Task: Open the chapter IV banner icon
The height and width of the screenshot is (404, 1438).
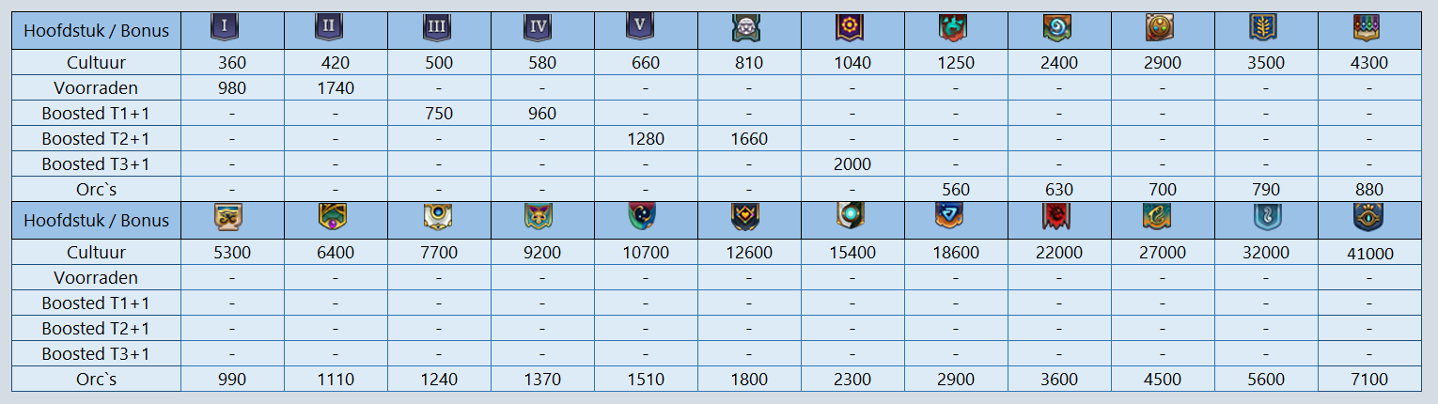Action: (538, 28)
